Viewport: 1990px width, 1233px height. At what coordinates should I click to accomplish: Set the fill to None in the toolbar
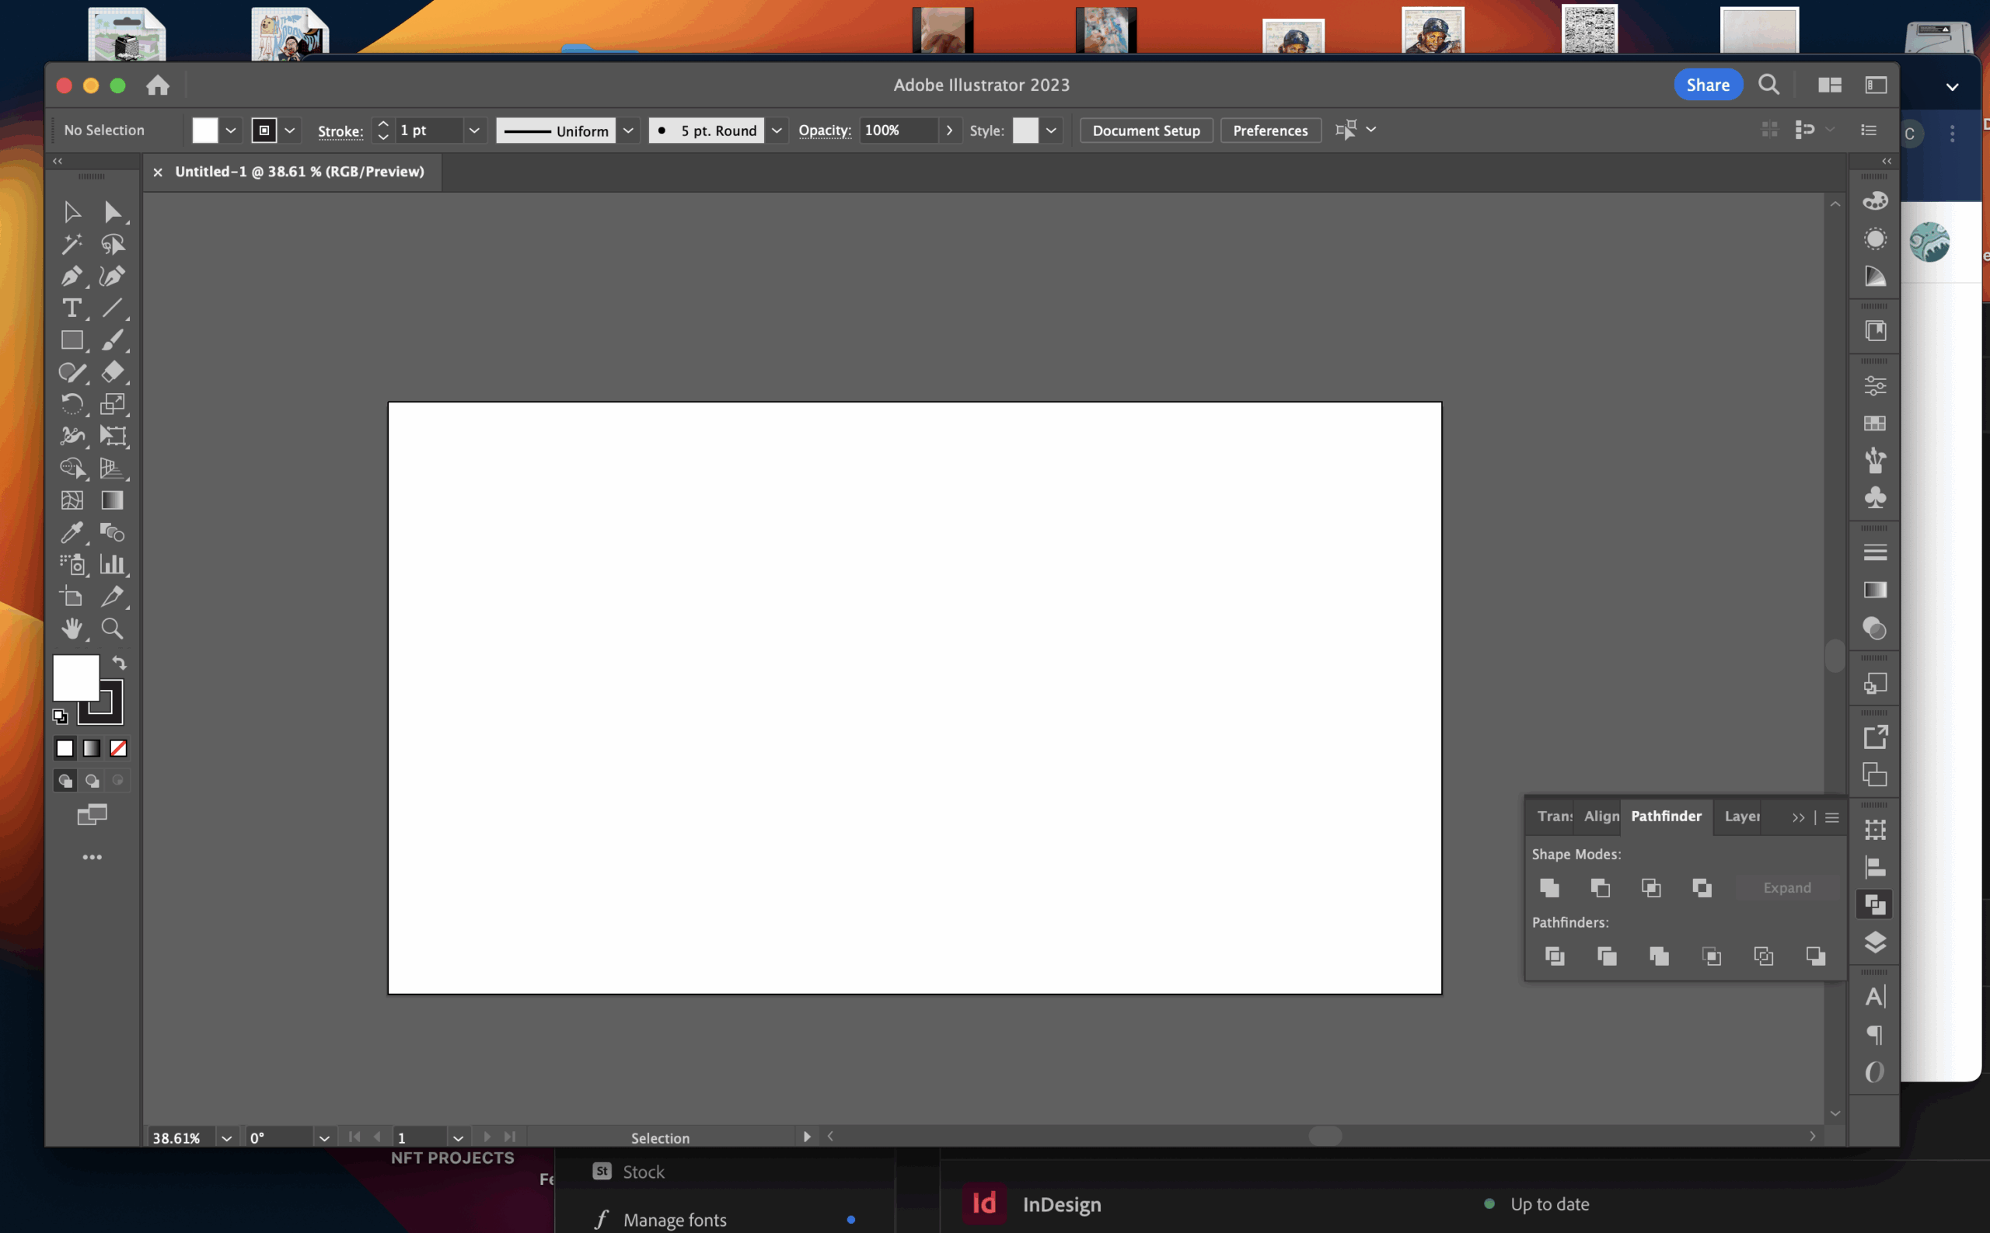[x=118, y=747]
